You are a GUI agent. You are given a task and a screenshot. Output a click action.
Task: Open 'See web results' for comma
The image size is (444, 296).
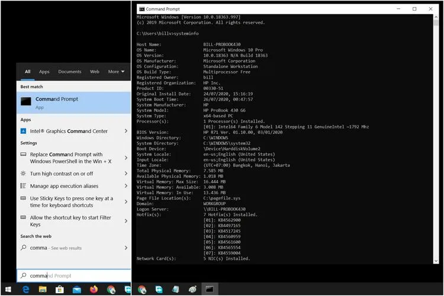tap(66, 248)
